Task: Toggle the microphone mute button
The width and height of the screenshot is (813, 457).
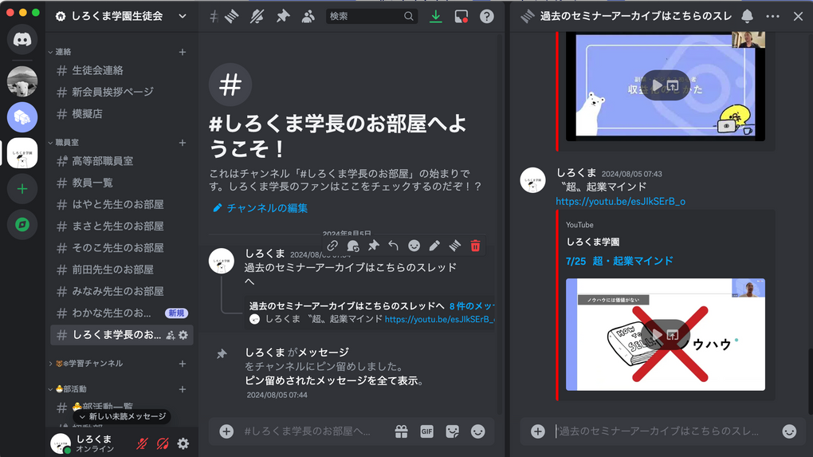Action: pos(143,443)
